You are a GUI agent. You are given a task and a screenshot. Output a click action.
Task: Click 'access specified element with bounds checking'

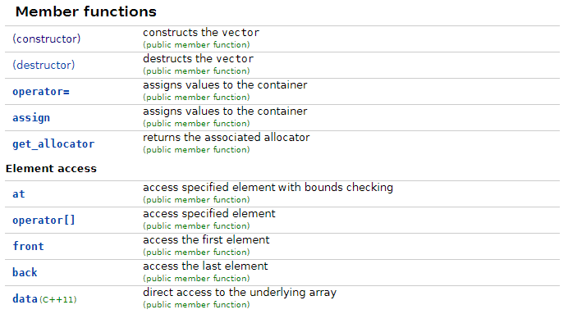pos(268,188)
